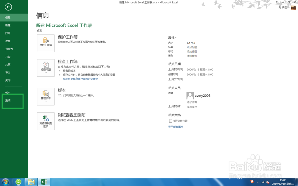Click the 打开文件位置 folder icon
Image resolution: width=298 pixels, height=186 pixels.
click(170, 121)
